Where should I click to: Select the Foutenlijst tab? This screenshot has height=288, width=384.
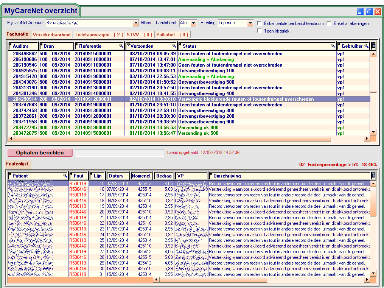pos(18,164)
